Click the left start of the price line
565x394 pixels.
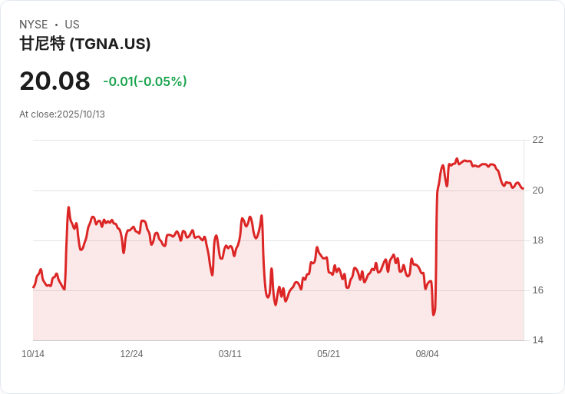pos(34,287)
